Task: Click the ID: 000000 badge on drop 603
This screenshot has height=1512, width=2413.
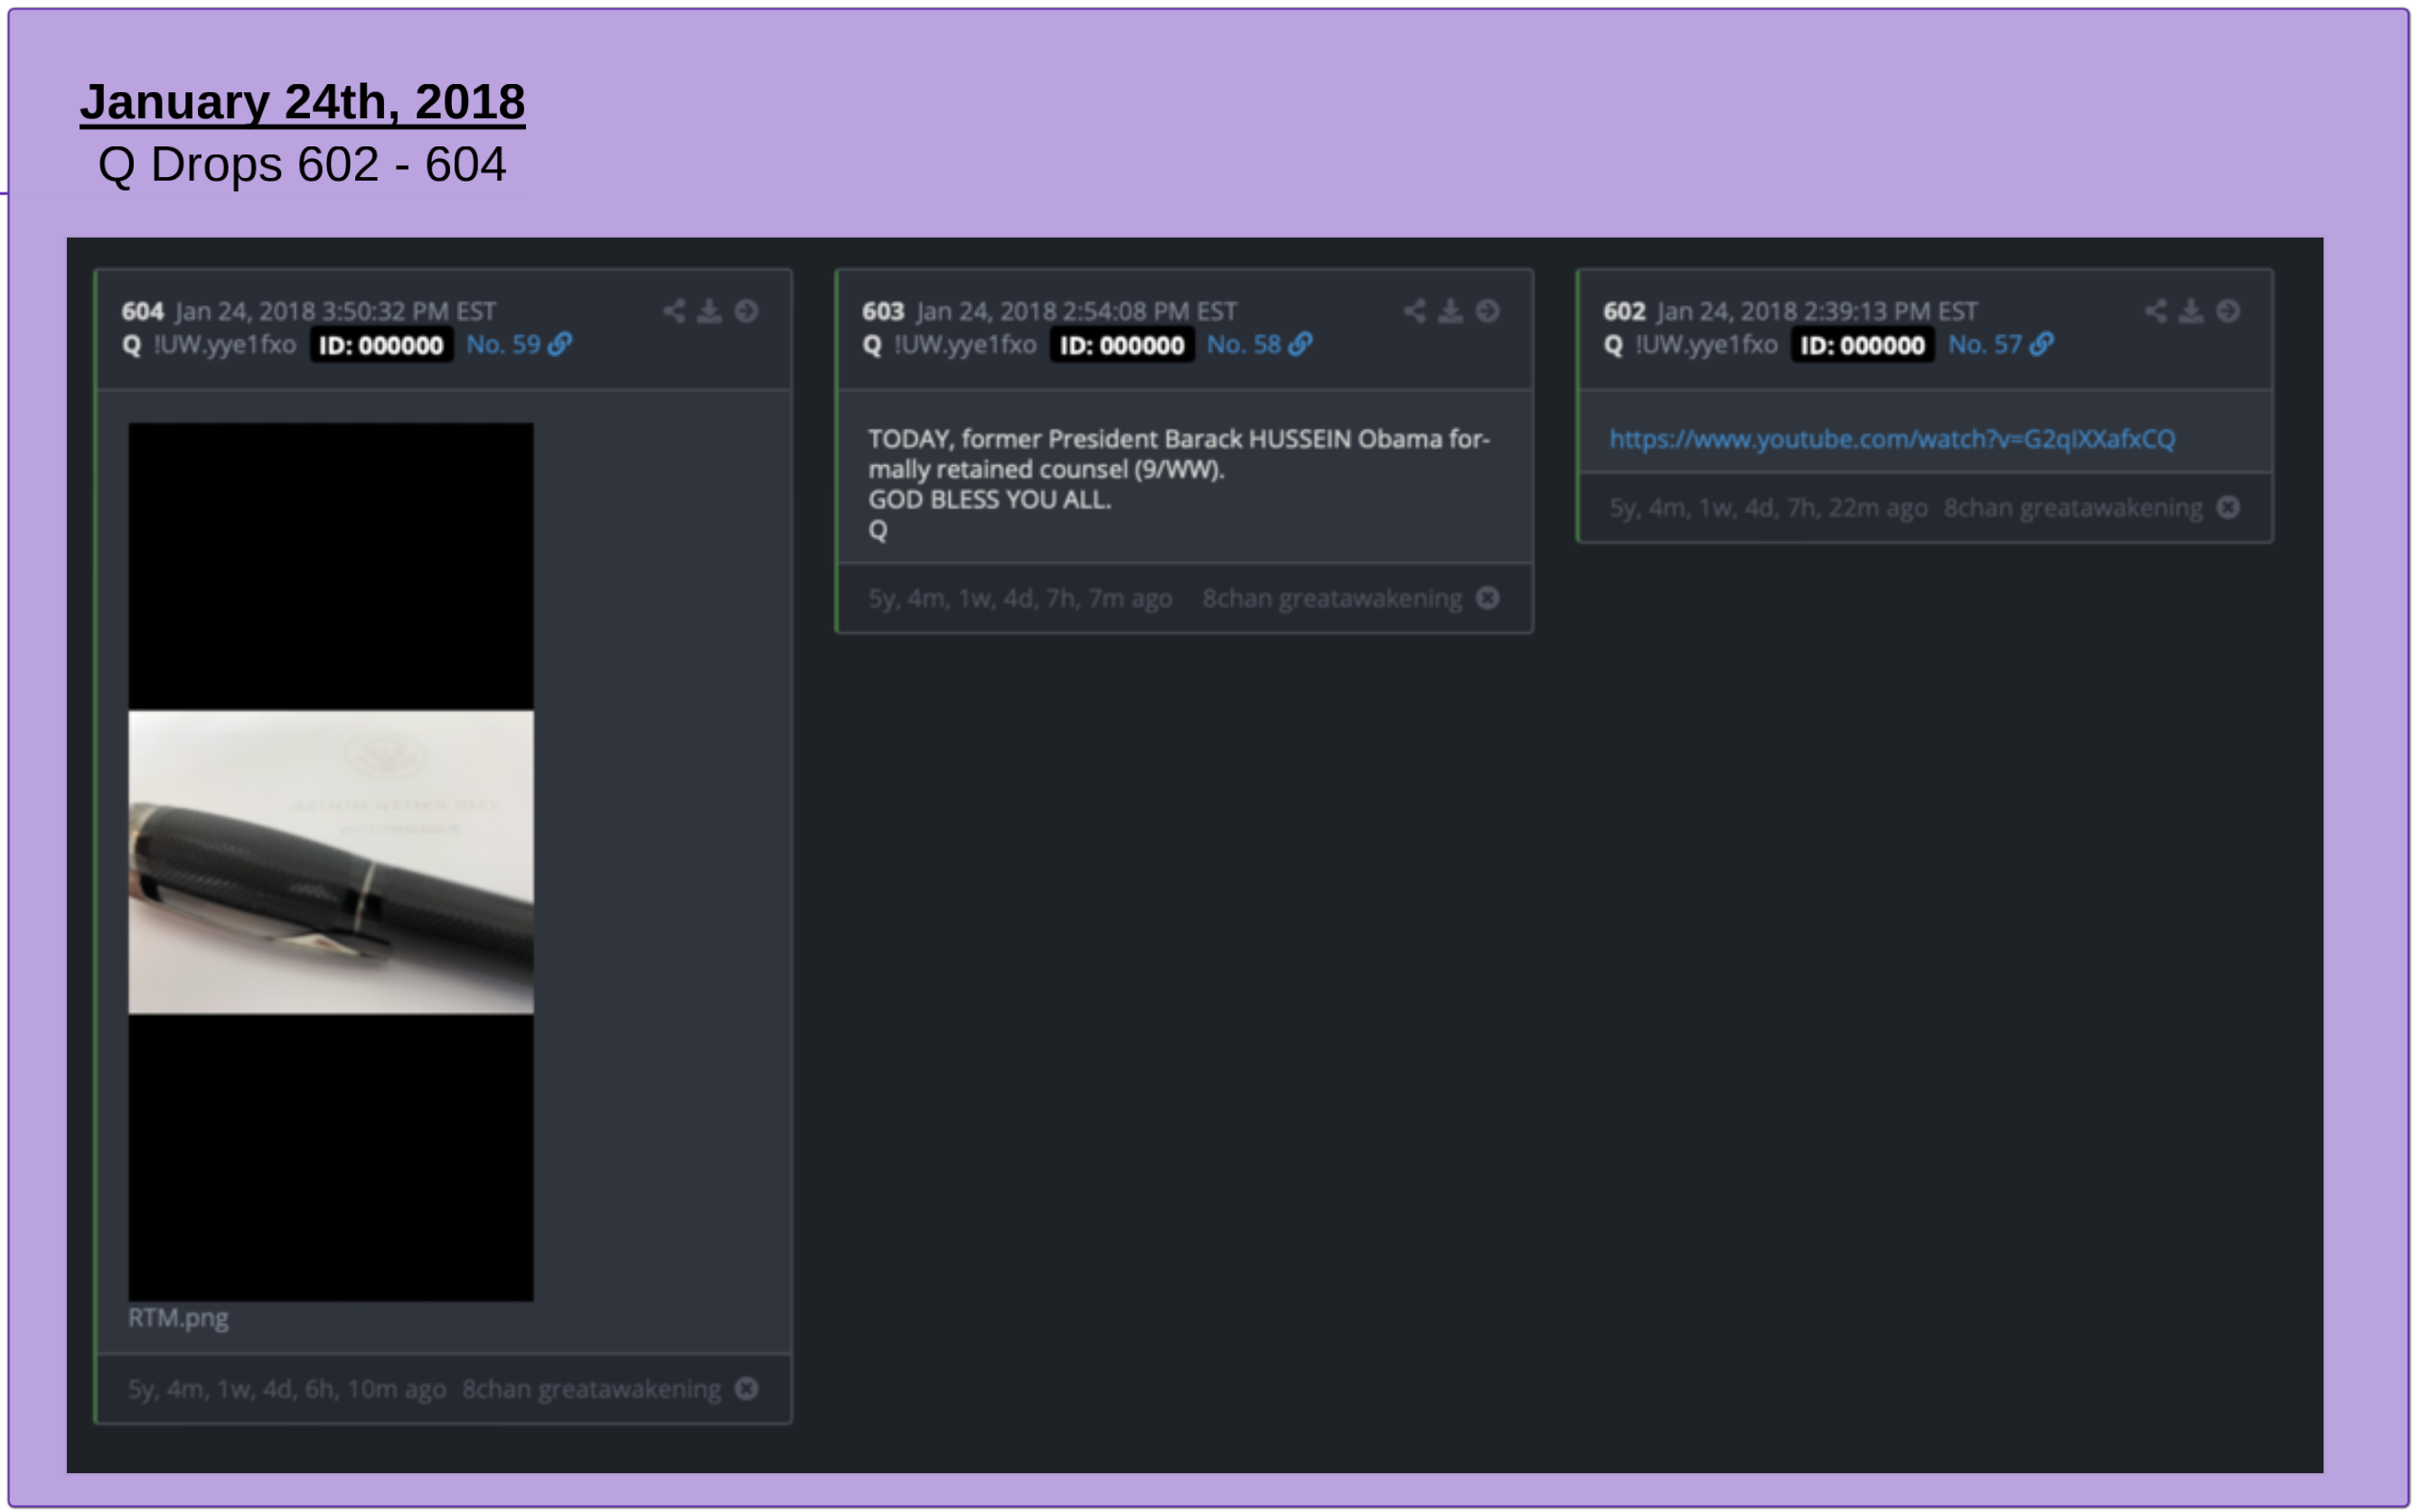Action: pos(1122,345)
